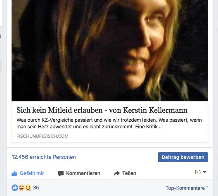Click the FISCHUNDFLEISCH.COM source domain
The image size is (218, 196).
click(43, 136)
